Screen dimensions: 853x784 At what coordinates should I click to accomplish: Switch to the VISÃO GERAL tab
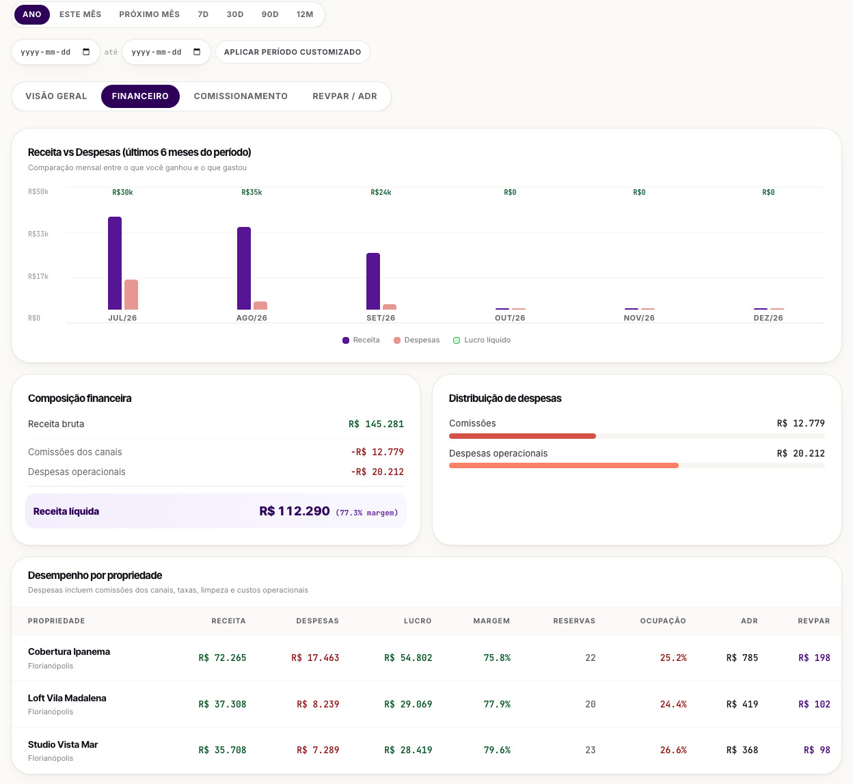point(56,96)
